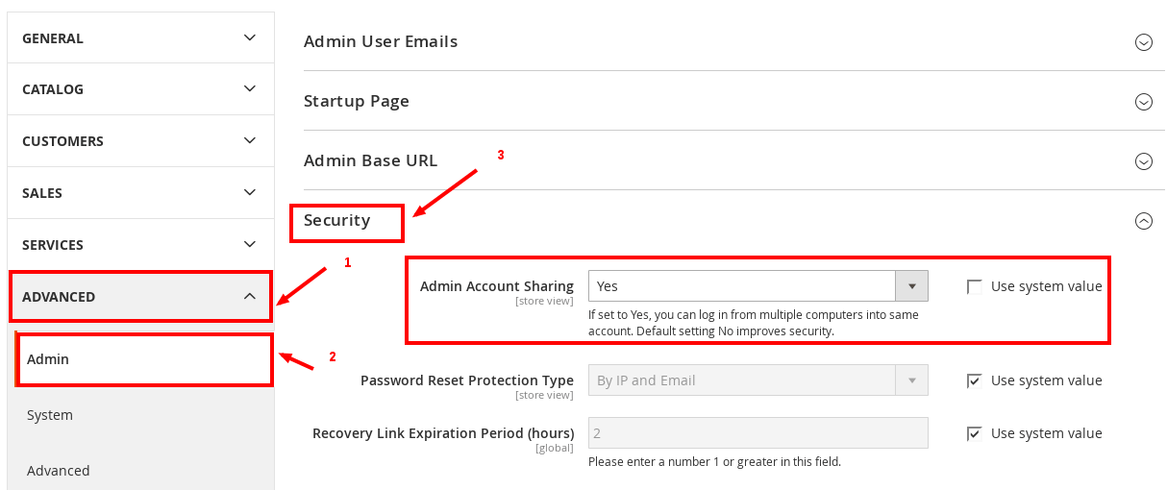Expand the Admin User Emails section icon
Screen dimensions: 1167x490
tap(1143, 42)
